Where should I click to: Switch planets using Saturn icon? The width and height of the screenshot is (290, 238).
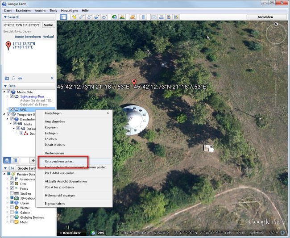[133, 17]
